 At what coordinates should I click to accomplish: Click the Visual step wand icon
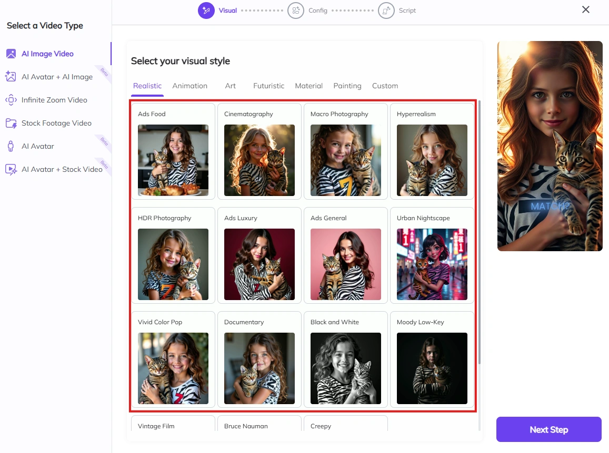coord(206,11)
